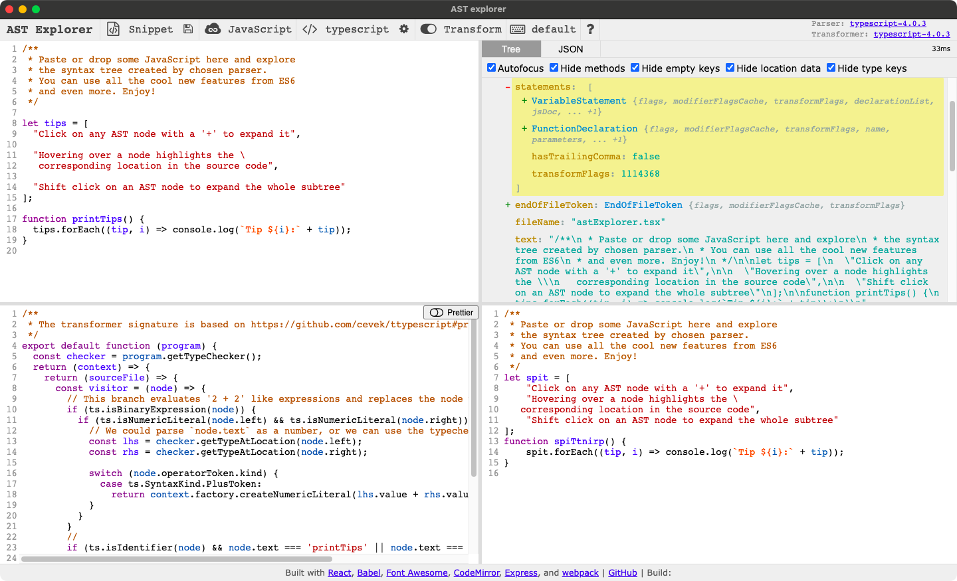The height and width of the screenshot is (581, 957).
Task: Click the transformer editor horizontal scrollbar
Action: [176, 559]
